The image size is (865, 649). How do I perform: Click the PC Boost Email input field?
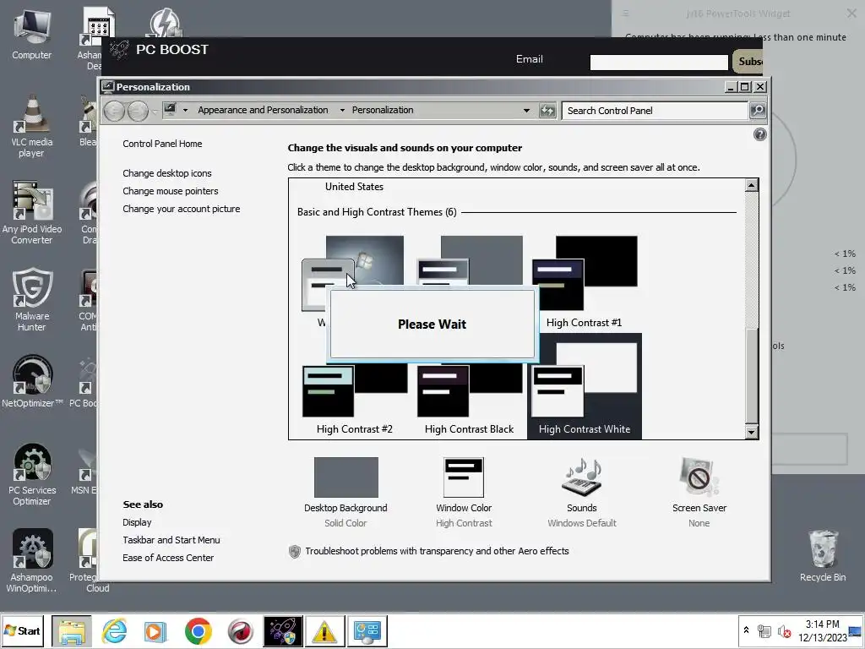(x=659, y=63)
